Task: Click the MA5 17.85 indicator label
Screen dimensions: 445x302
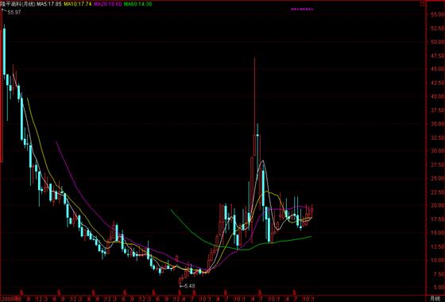Action: 50,4
